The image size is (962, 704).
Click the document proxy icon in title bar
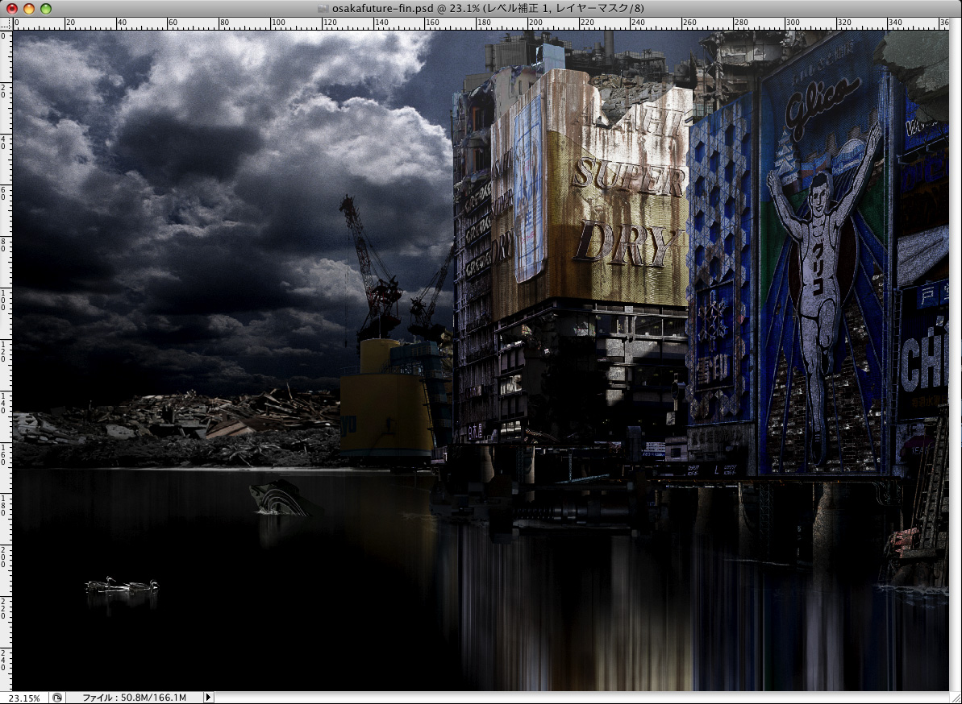click(x=323, y=9)
